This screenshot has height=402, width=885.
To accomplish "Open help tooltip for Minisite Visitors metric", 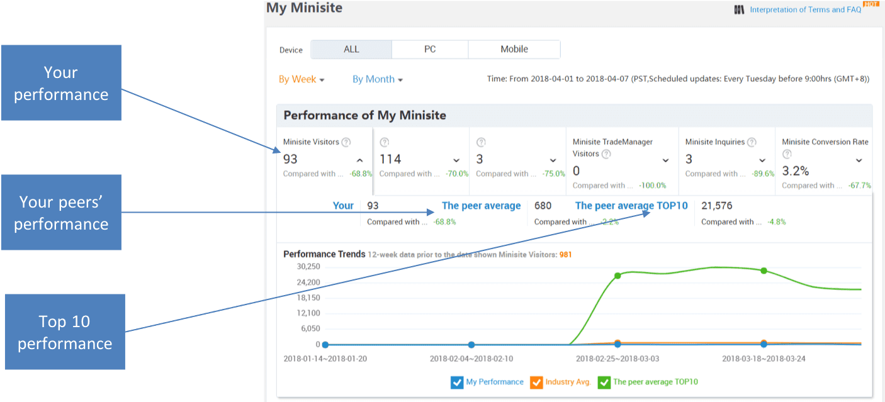I will pos(346,142).
